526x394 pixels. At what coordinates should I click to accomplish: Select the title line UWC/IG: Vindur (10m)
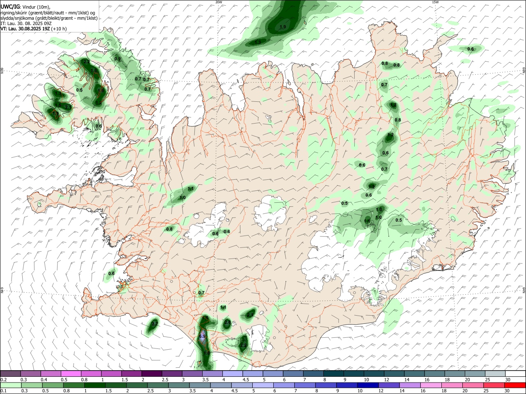pyautogui.click(x=26, y=7)
